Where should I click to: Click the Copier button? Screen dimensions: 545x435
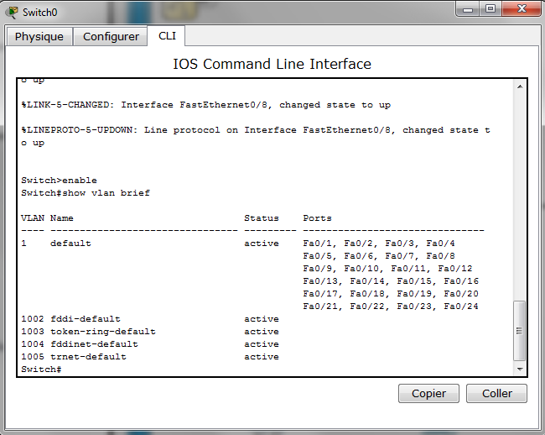coord(428,394)
